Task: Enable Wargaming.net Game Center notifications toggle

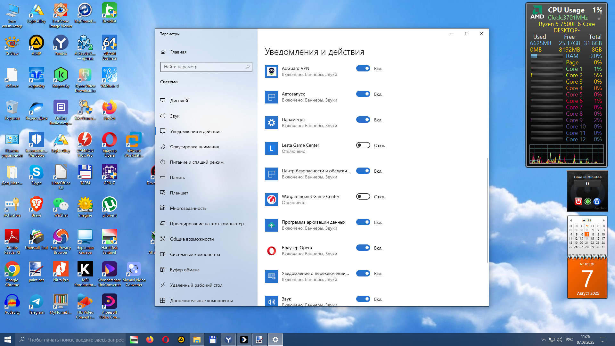Action: (x=363, y=196)
